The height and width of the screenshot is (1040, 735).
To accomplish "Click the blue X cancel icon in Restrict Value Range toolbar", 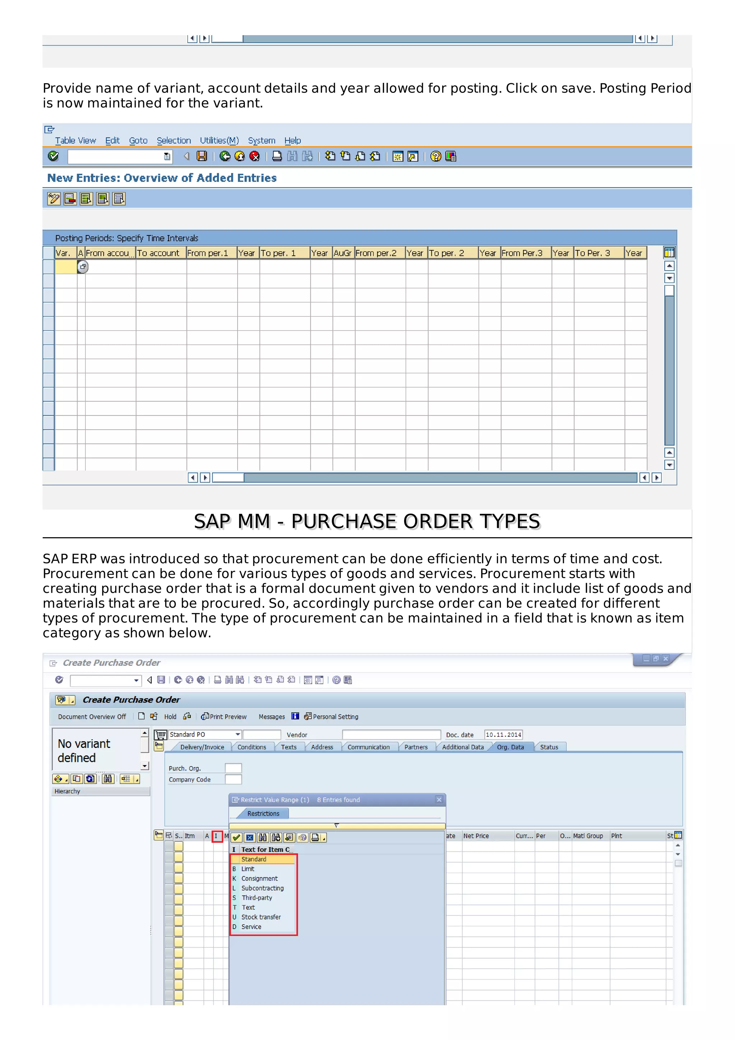I will [249, 838].
